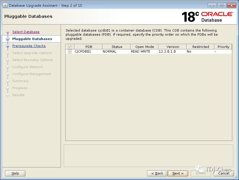Click the Results step label

[x=18, y=95]
